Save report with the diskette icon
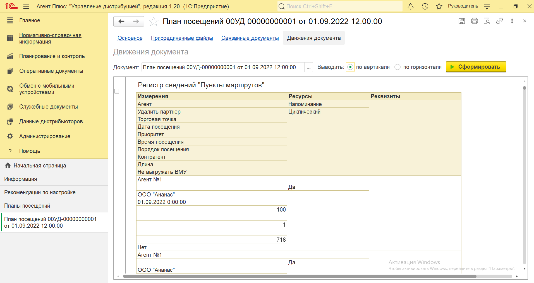 point(462,21)
